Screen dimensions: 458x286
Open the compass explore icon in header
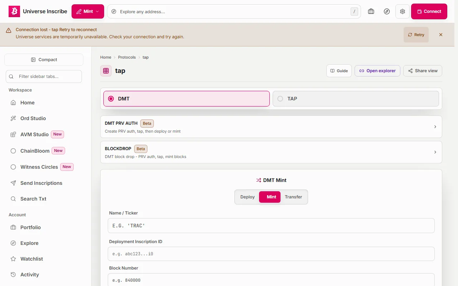pos(387,11)
